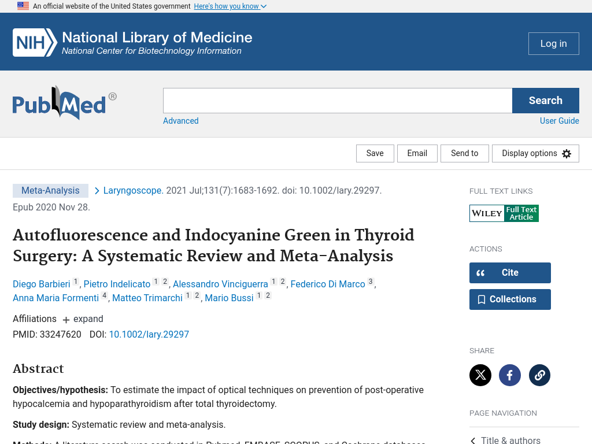Open the Laryngoscope journal dropdown
This screenshot has height=444, width=592.
132,191
